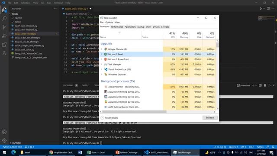Expand the Tailieu folder in Explorer
Image resolution: width=277 pixels, height=156 pixels.
13,22
